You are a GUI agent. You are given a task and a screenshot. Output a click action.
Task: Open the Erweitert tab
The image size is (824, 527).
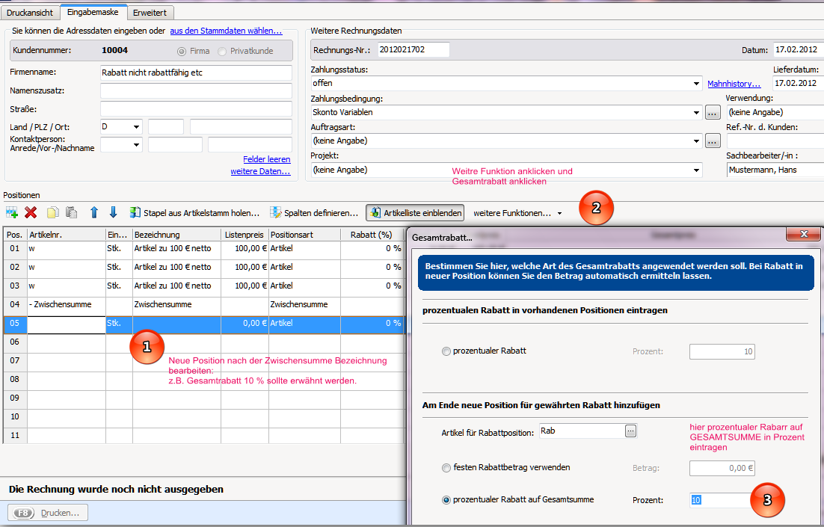(x=150, y=13)
